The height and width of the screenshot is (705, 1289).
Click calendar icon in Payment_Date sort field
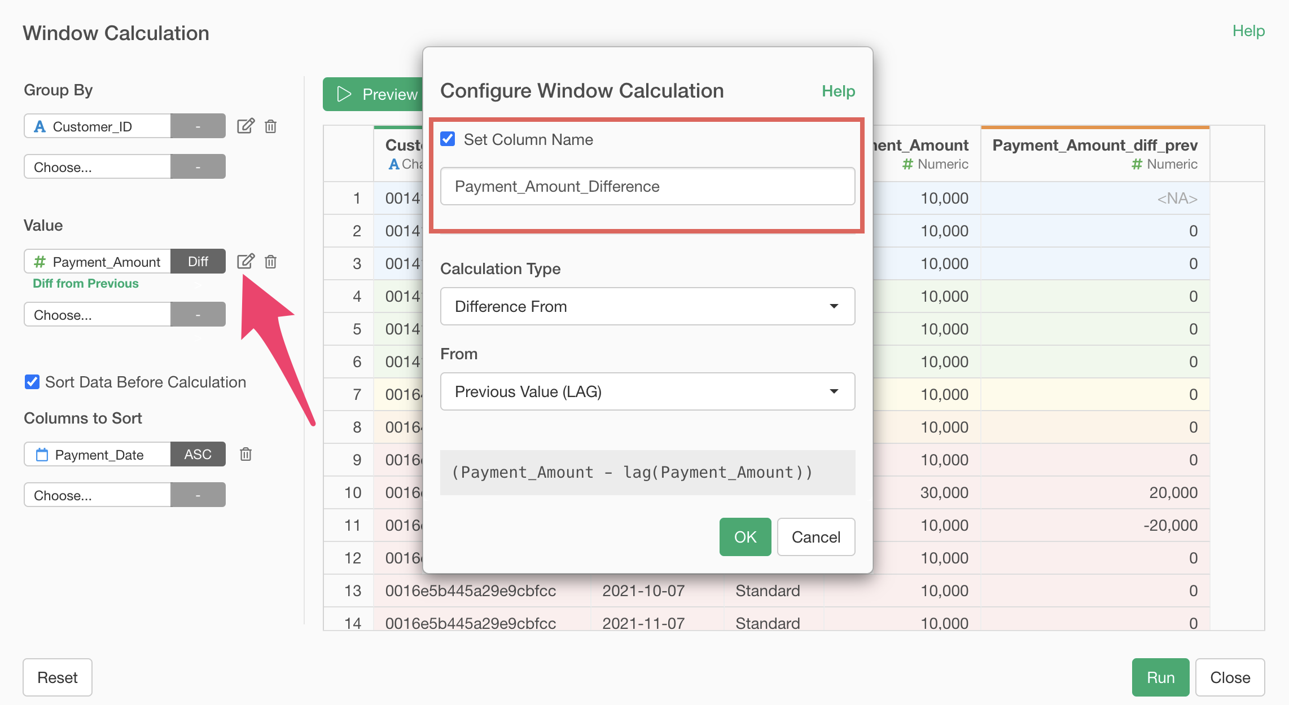click(42, 455)
